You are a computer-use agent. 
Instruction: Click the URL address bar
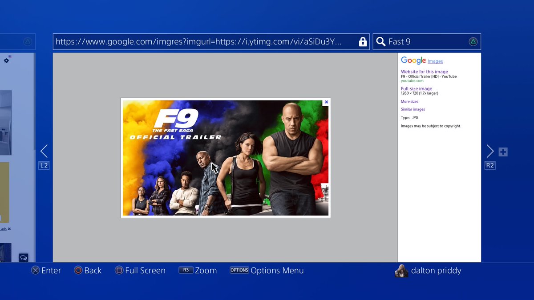pos(211,42)
